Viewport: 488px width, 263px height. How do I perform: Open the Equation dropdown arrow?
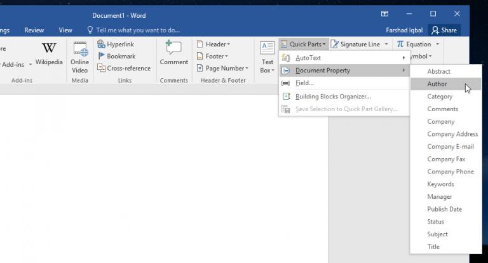[437, 44]
